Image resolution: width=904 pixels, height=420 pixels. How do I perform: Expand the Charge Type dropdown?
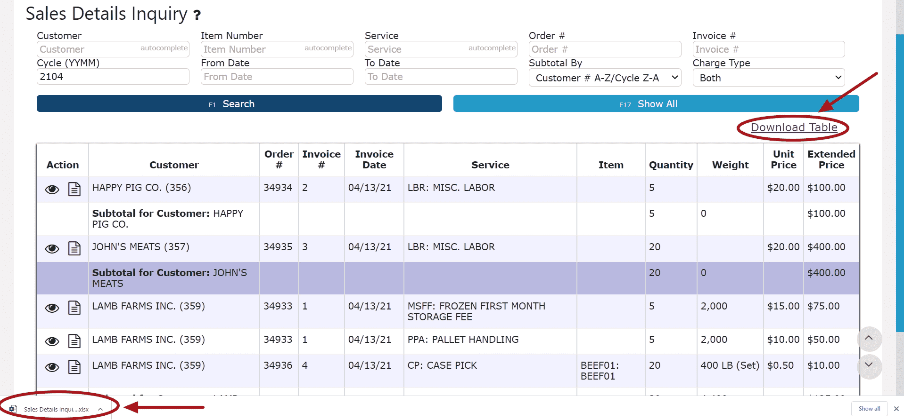coord(768,78)
